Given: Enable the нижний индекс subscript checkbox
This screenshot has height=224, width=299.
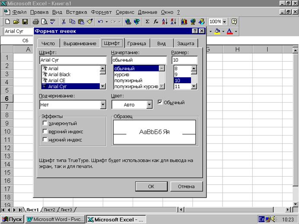Looking at the screenshot, I should (45, 139).
